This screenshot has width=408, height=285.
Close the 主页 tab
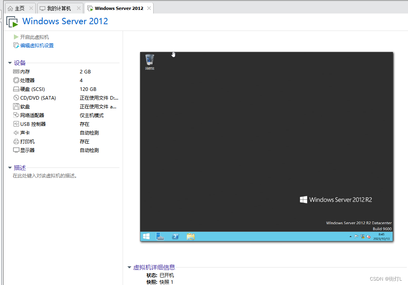click(31, 8)
